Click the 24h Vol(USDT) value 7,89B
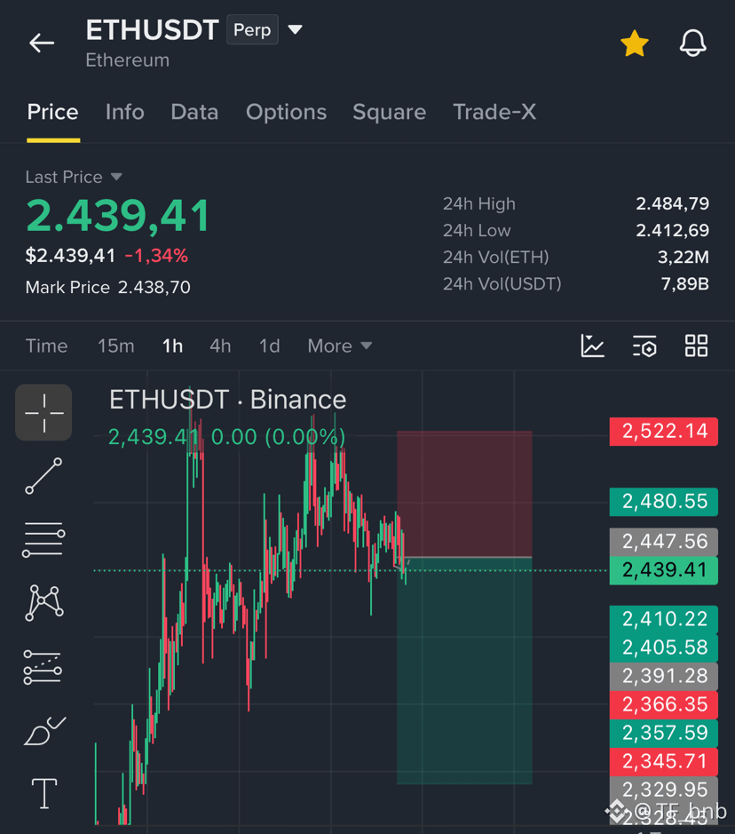Screen dimensions: 735x834 pyautogui.click(x=684, y=284)
